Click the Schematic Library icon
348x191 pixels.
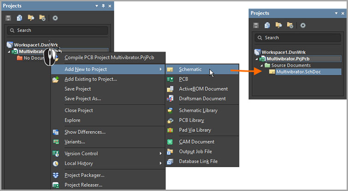click(170, 111)
